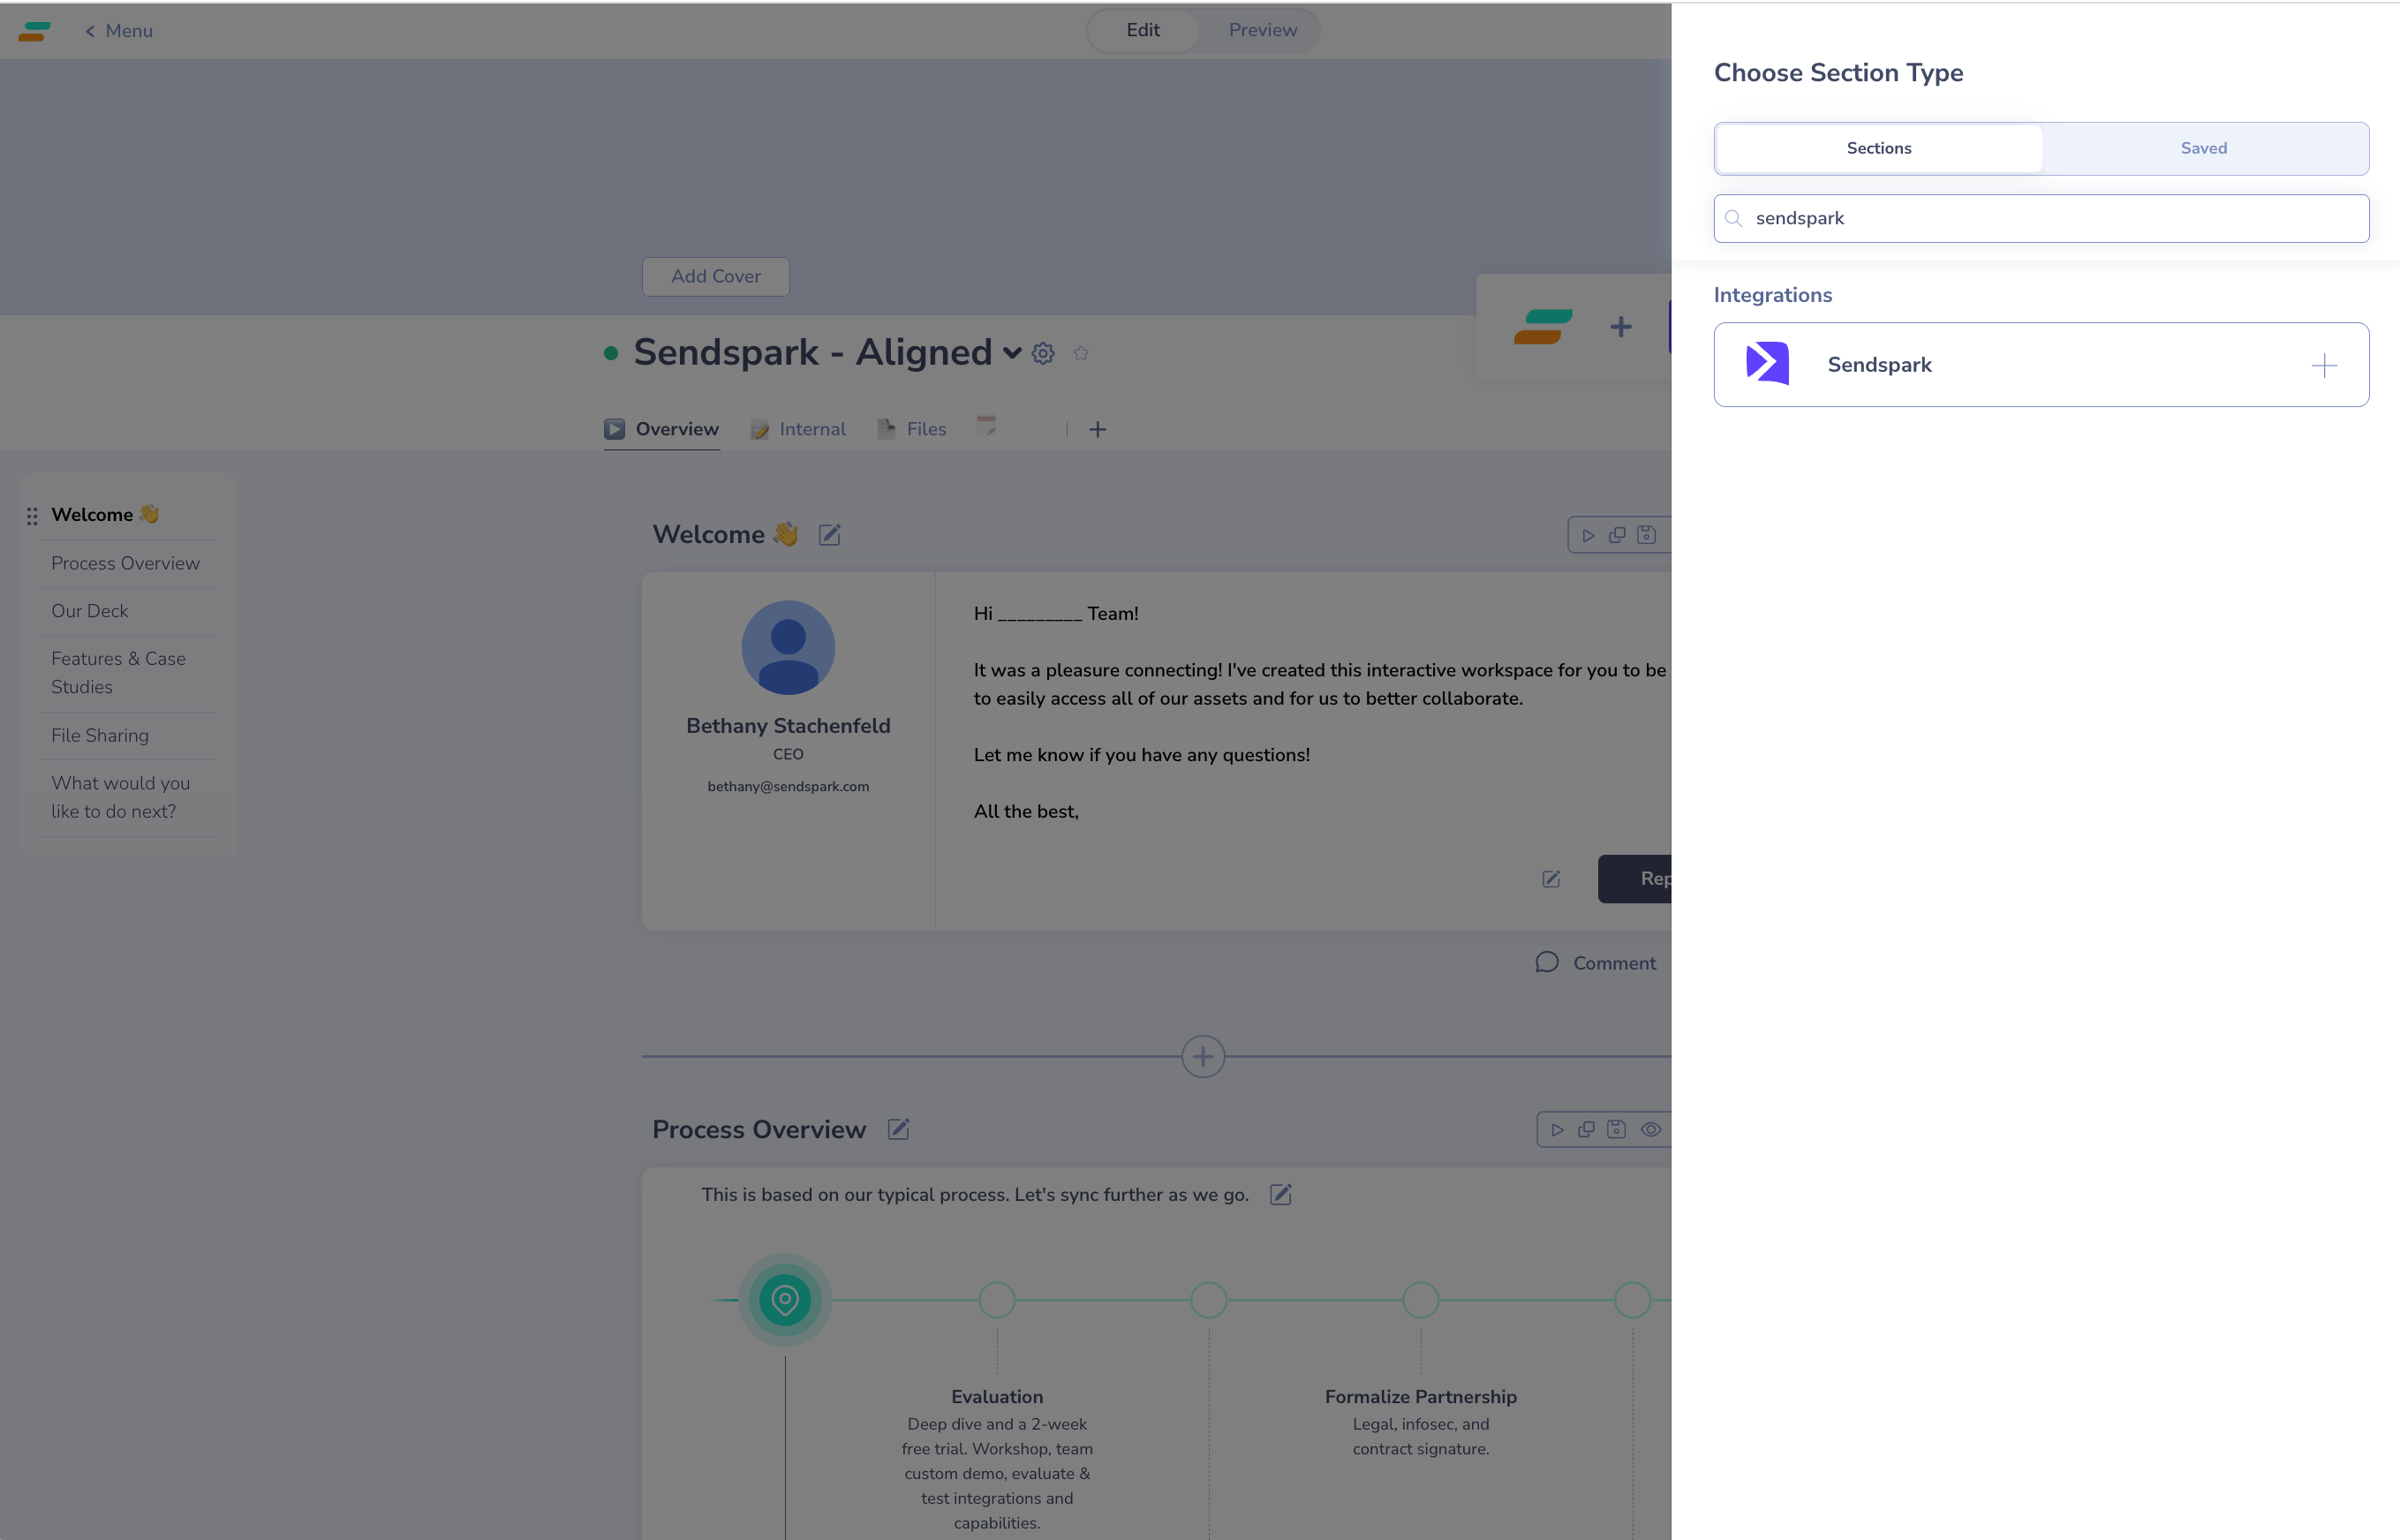Viewport: 2400px width, 1540px height.
Task: Select the first highlighted timeline stage
Action: [x=785, y=1300]
